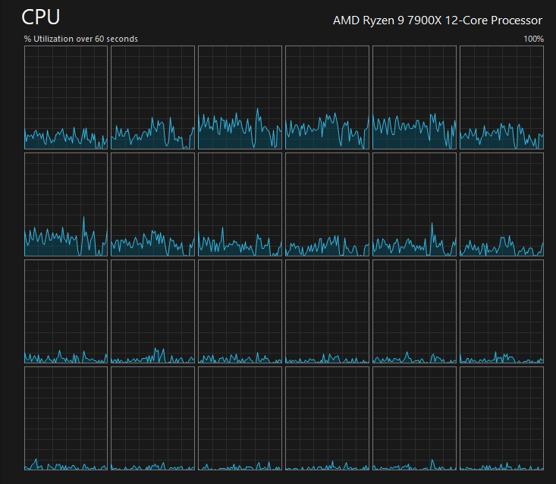Select the first core graph in row two
Viewport: 556px width, 484px height.
click(66, 205)
